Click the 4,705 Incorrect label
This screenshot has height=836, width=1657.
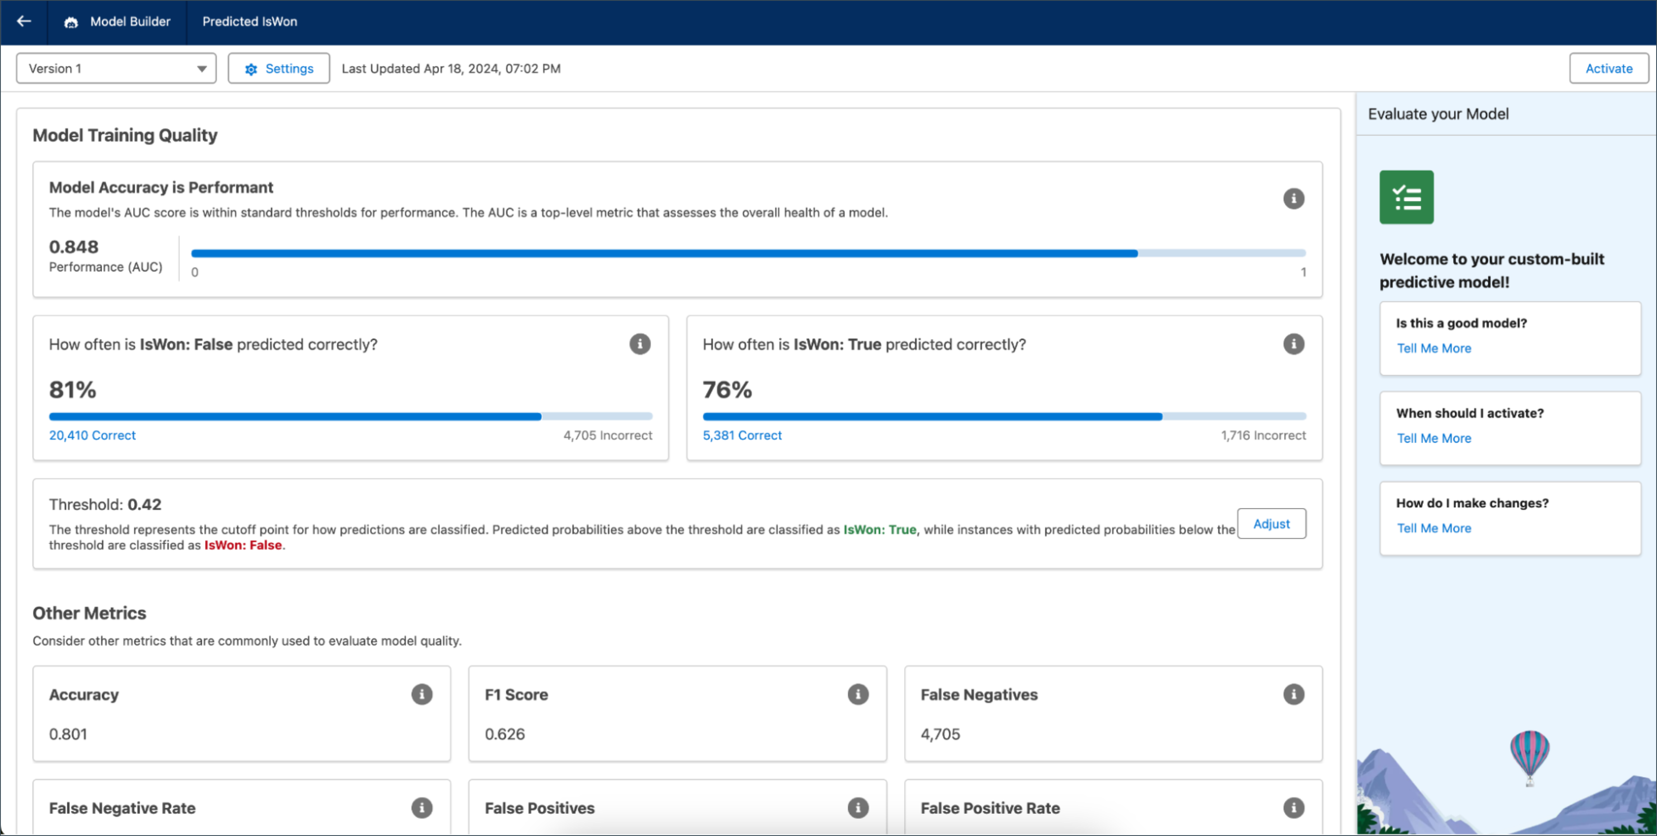tap(607, 435)
